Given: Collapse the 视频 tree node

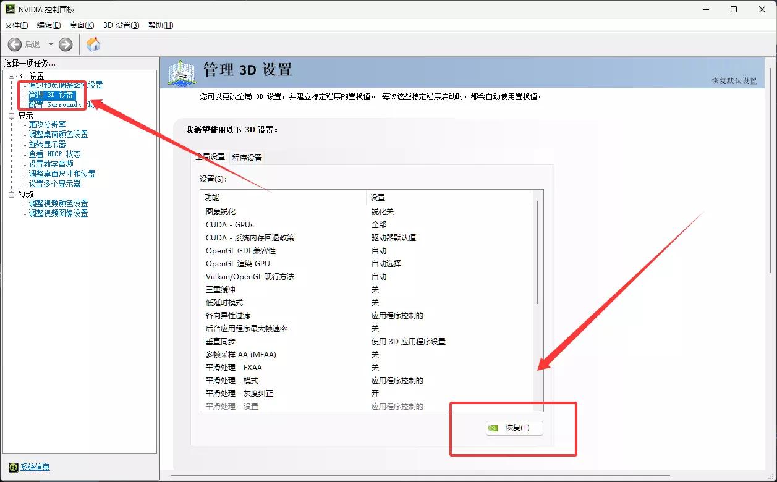Looking at the screenshot, I should 11,195.
